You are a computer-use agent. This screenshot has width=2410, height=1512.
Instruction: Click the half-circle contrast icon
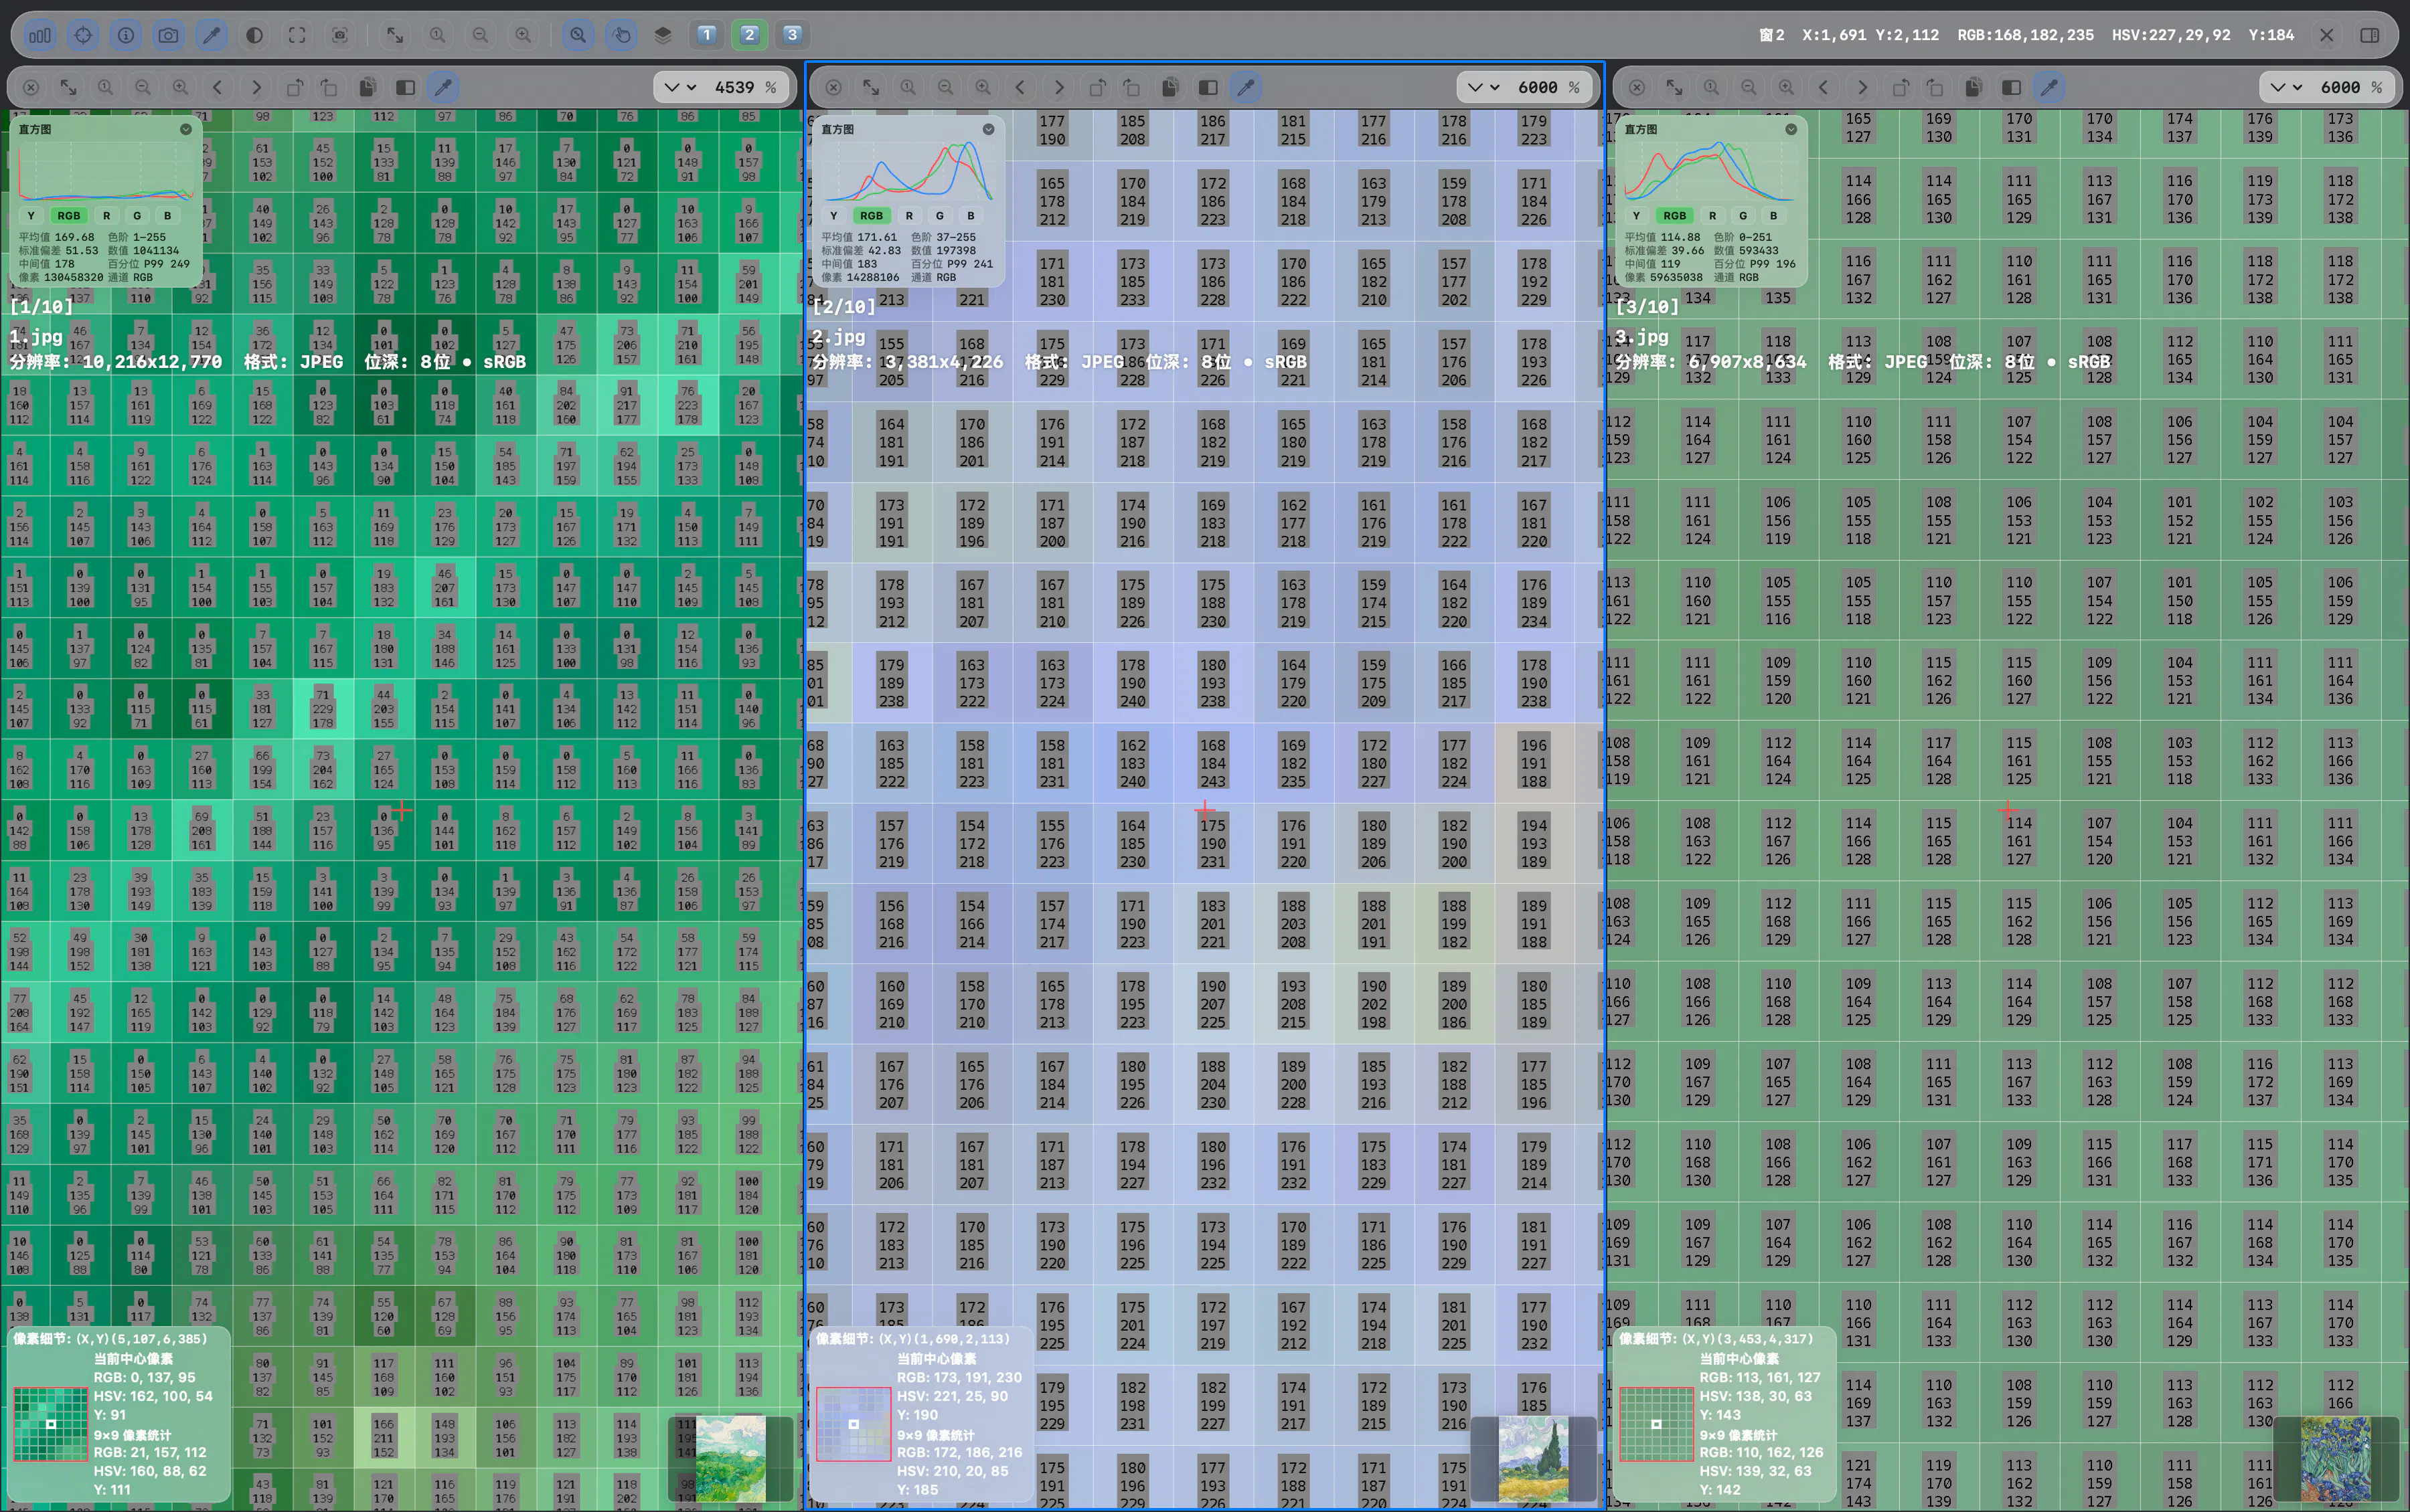pyautogui.click(x=254, y=35)
